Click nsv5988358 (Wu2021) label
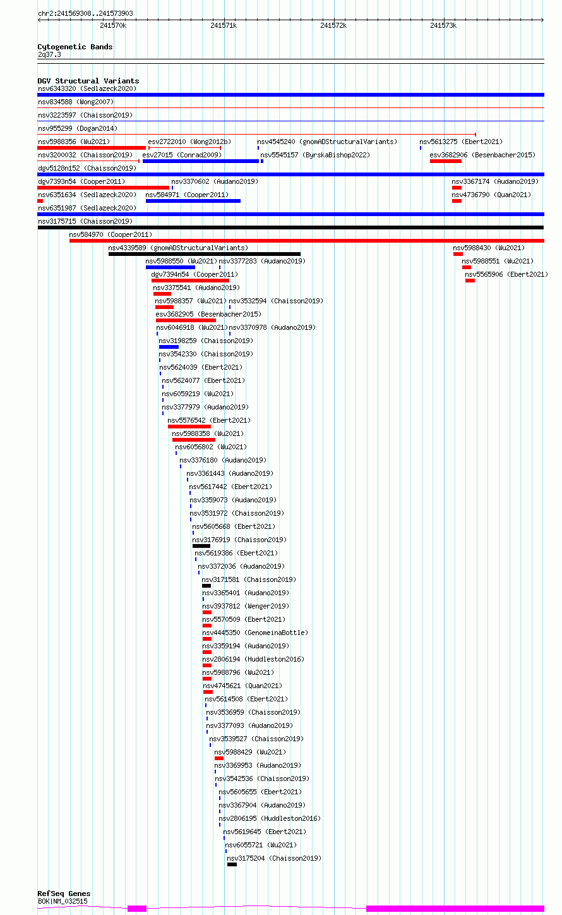The width and height of the screenshot is (562, 915). point(208,434)
